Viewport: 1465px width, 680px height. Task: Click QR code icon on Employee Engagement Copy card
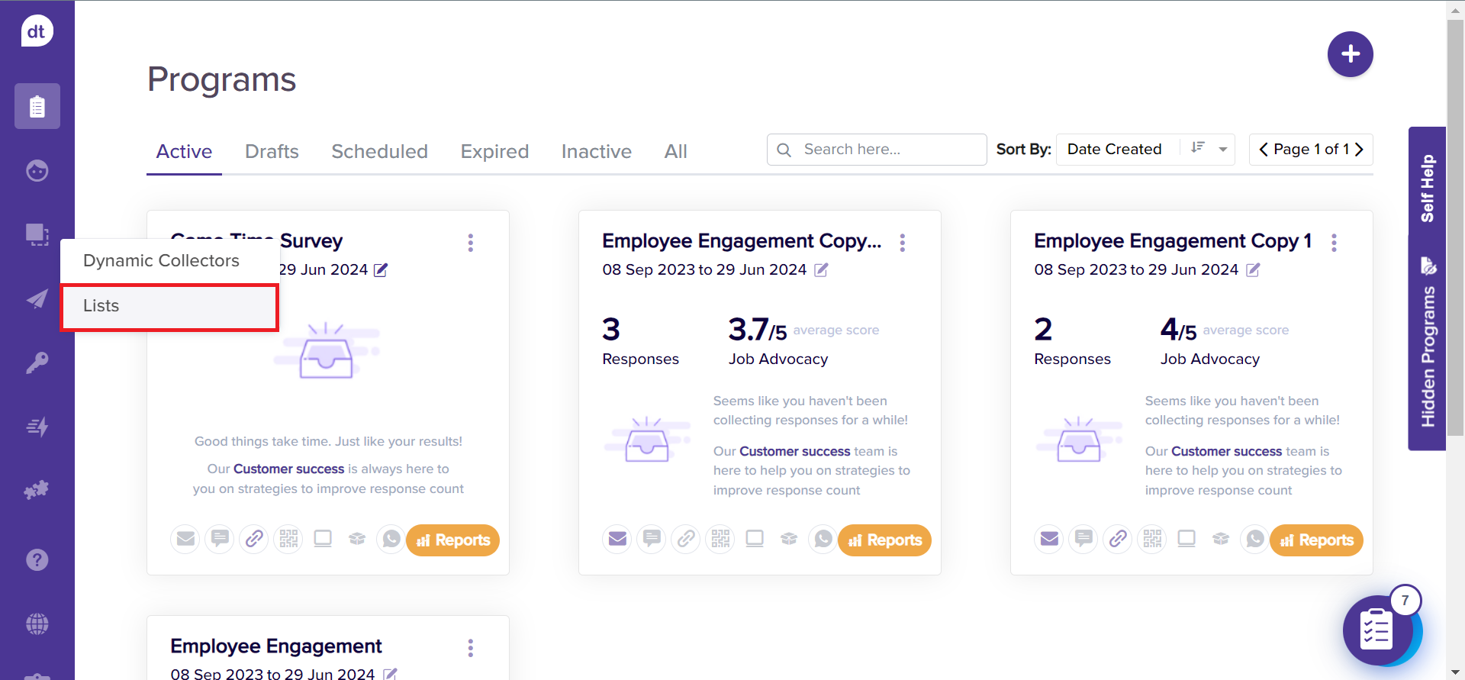720,540
